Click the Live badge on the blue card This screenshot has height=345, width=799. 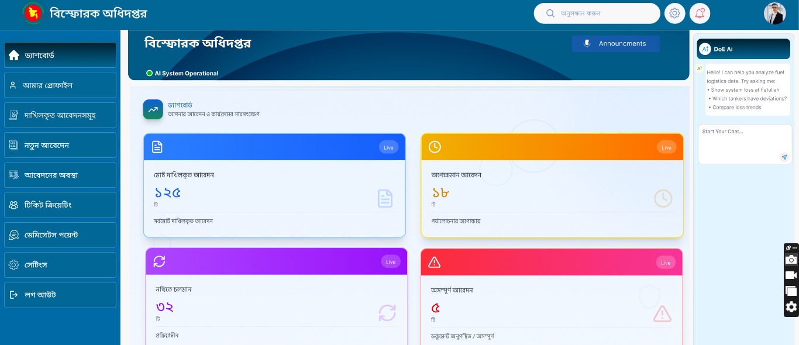click(x=389, y=147)
